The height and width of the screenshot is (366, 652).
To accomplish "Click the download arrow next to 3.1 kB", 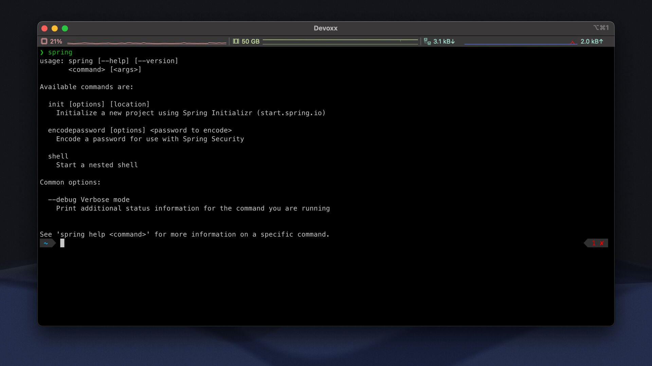I will click(453, 41).
